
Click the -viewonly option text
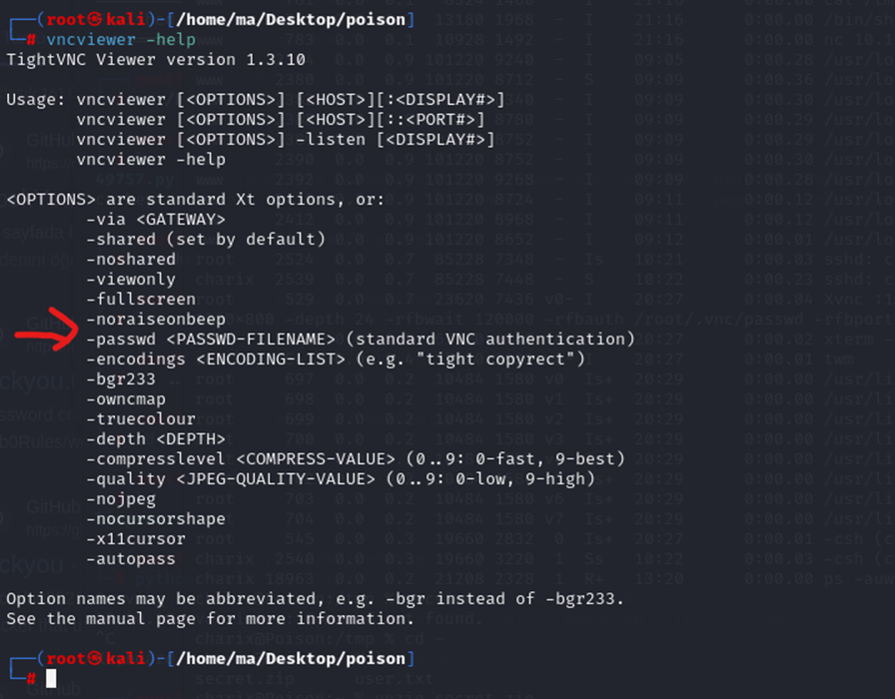click(130, 280)
